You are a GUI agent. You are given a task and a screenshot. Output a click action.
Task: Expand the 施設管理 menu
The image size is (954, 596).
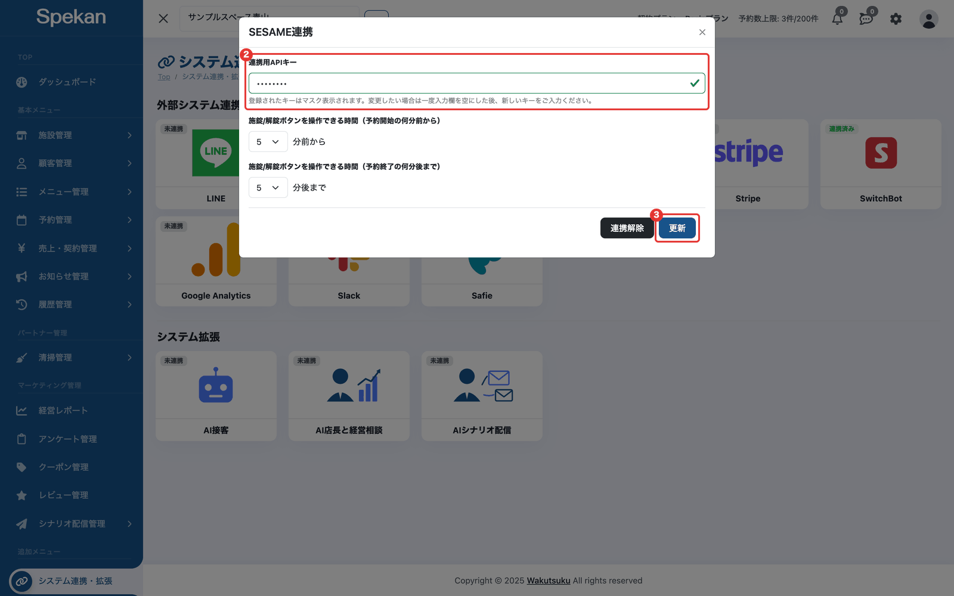(72, 135)
